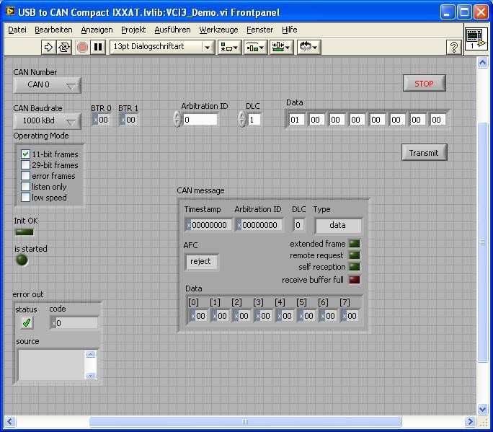Uncheck the 11-bit frames checkbox
Screen dimensions: 493x432
26,154
